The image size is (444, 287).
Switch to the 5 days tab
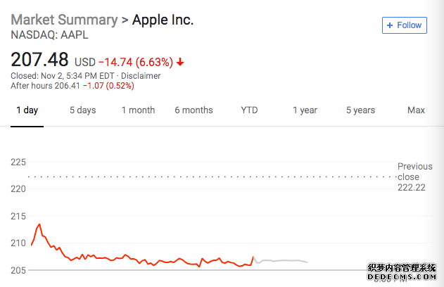(83, 110)
